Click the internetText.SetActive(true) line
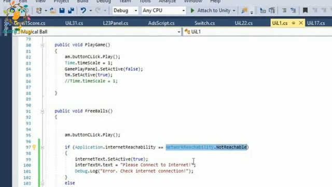 [x=112, y=159]
